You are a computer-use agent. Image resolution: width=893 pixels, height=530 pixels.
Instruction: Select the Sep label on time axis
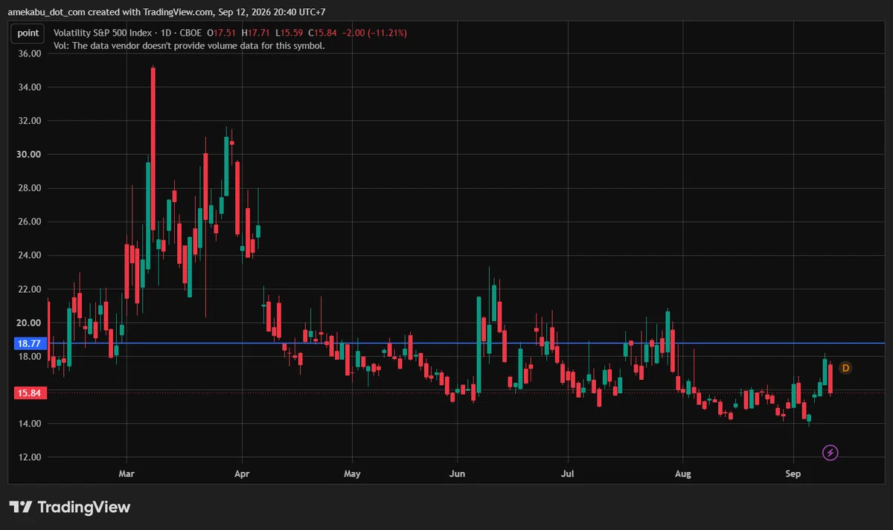(x=793, y=474)
